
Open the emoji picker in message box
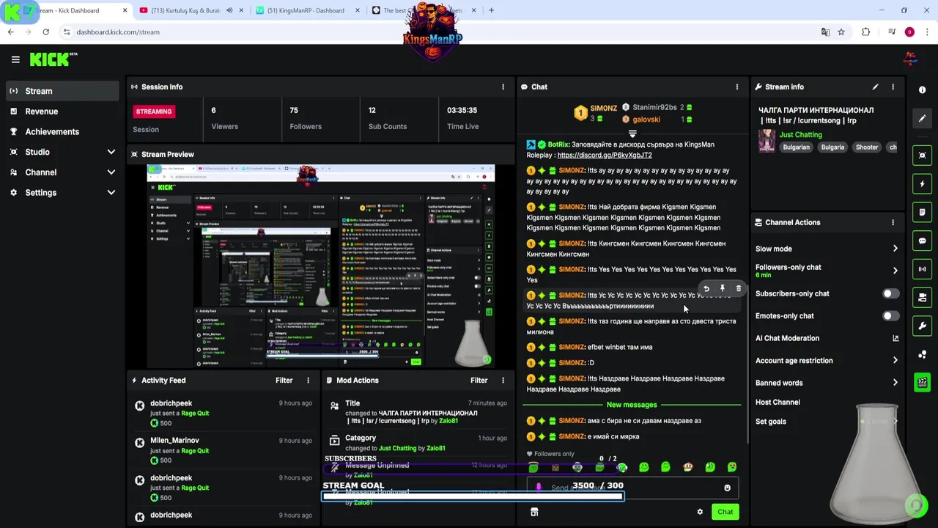point(727,488)
